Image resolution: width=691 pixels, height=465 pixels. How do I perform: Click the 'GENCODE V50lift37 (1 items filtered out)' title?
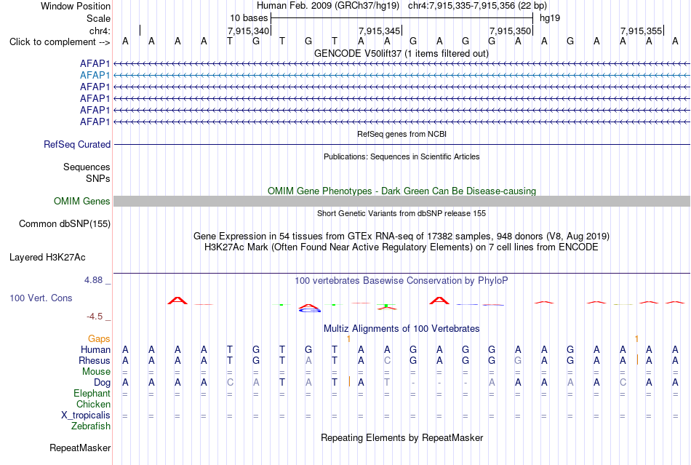[x=402, y=54]
